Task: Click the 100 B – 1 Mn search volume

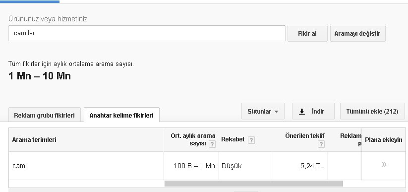Action: point(194,166)
